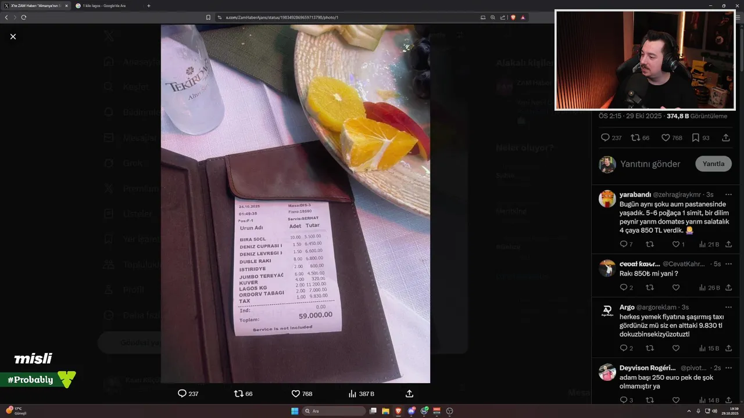Open Brave browser from the taskbar
Viewport: 744px width, 418px height.
coord(399,411)
